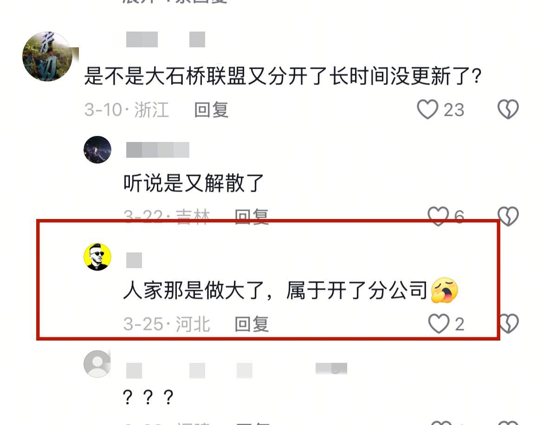Like the Zhejiang comment with 23 likes
543x425 pixels.
point(427,109)
